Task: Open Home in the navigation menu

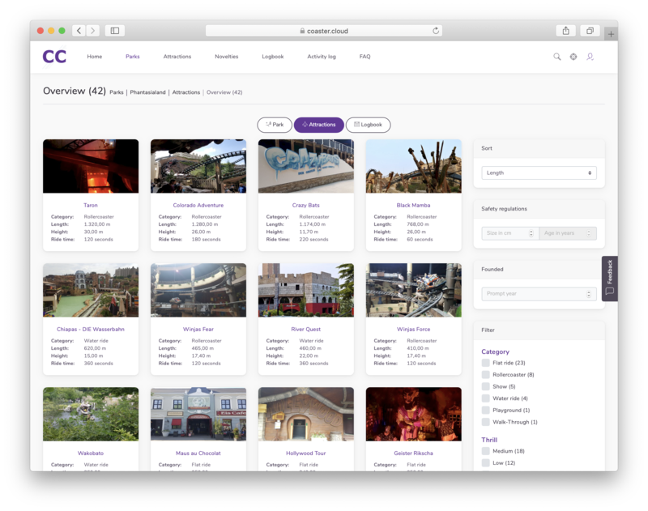Action: (94, 57)
